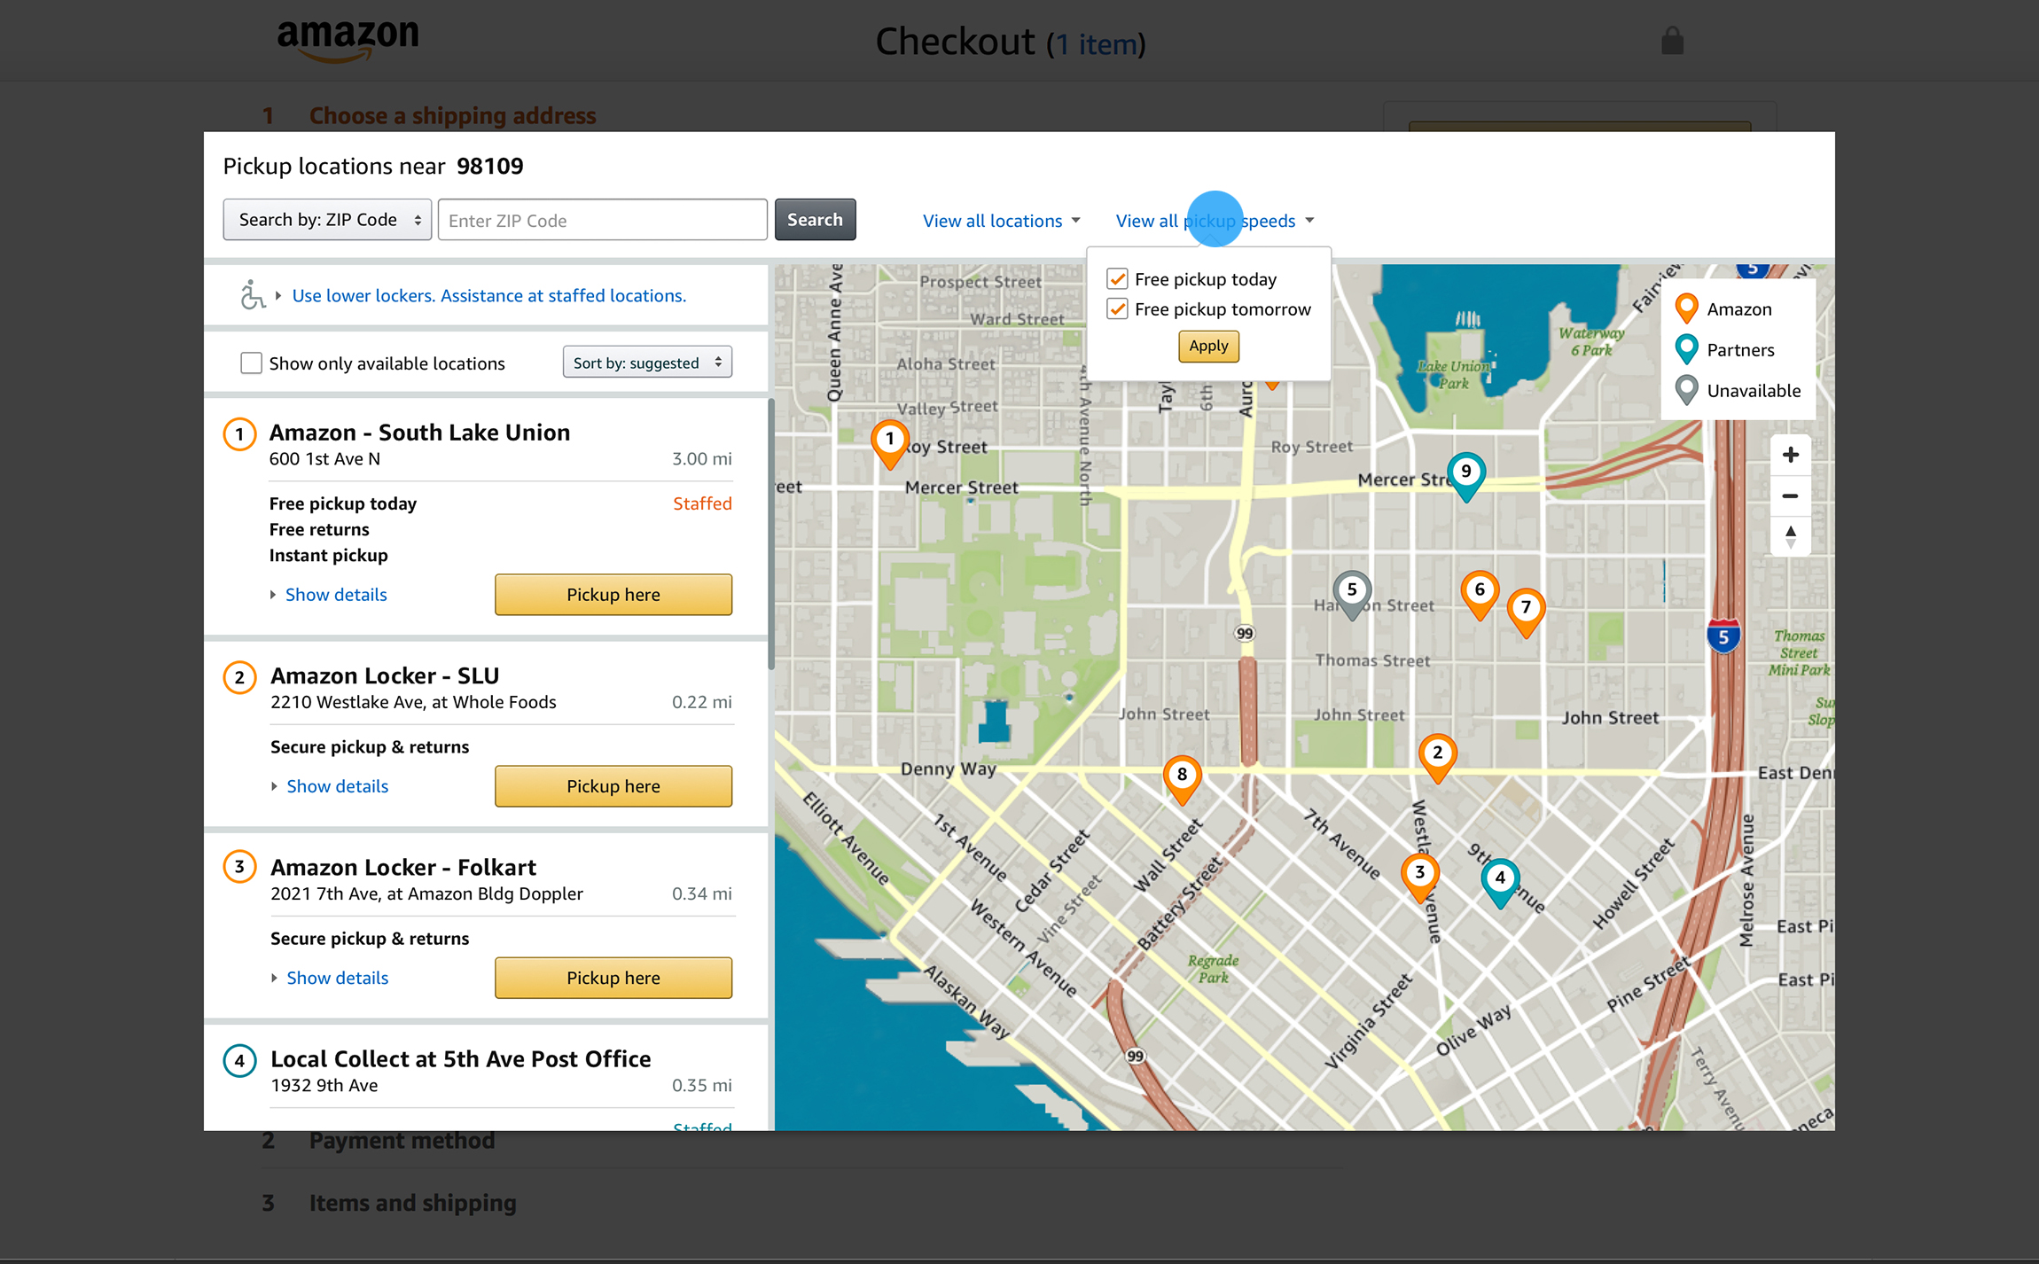2039x1264 pixels.
Task: Click Pickup here for Amazon Locker - SLU
Action: pos(613,786)
